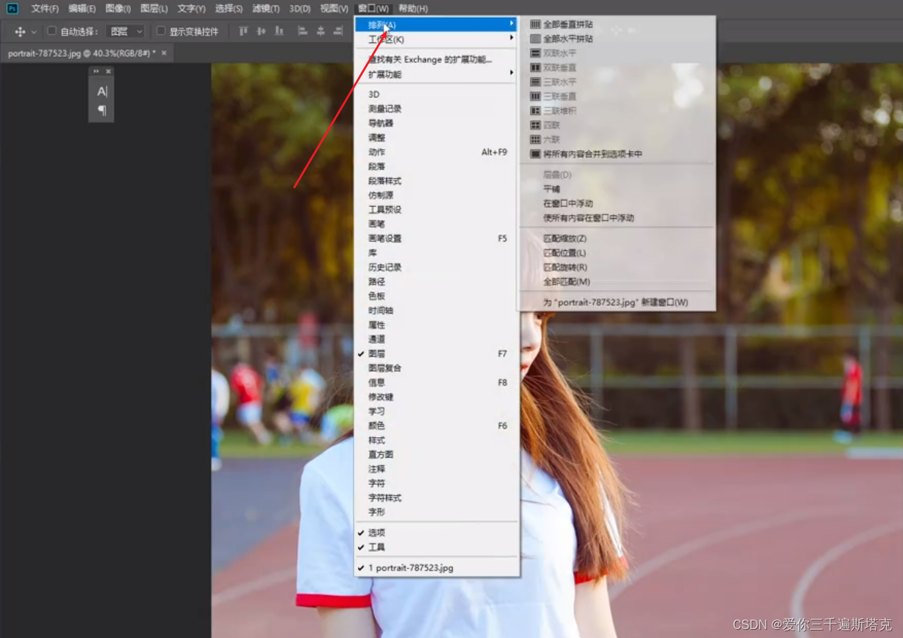The image size is (903, 638).
Task: Select checked document 1 portrait-787523.jpg
Action: pyautogui.click(x=436, y=567)
